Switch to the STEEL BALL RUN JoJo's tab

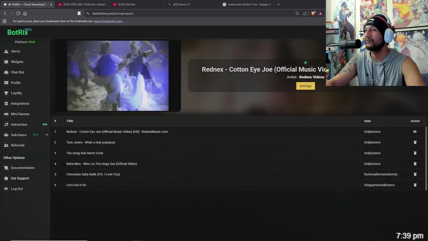(82, 4)
